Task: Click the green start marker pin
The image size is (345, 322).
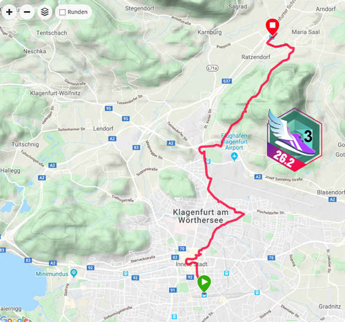Action: click(x=204, y=283)
